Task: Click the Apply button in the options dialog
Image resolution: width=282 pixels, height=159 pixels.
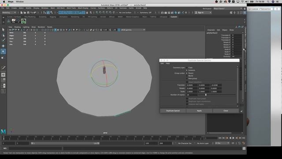Action: (x=199, y=111)
